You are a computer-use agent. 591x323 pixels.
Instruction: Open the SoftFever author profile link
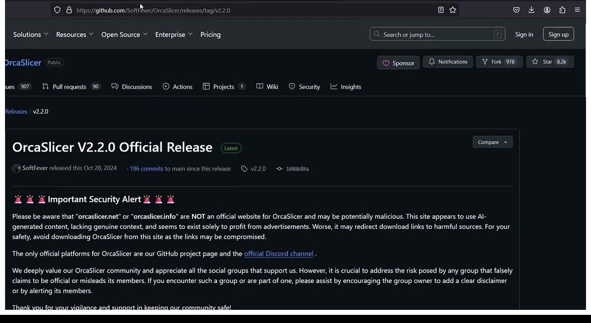[35, 168]
